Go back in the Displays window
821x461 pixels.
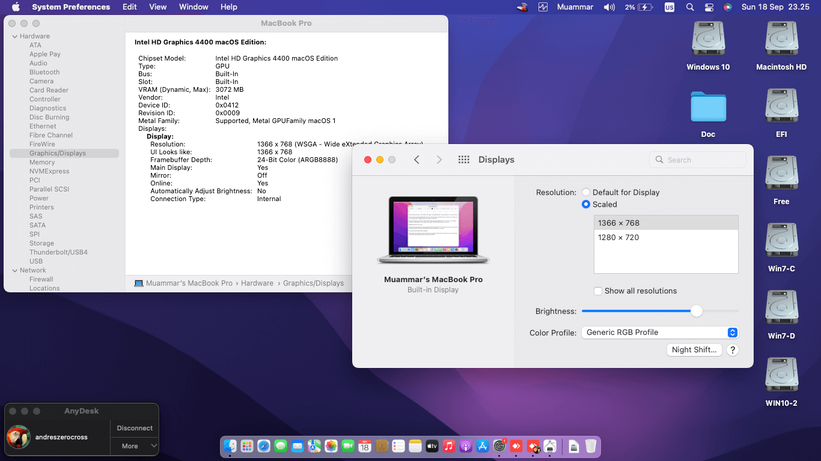pos(417,160)
